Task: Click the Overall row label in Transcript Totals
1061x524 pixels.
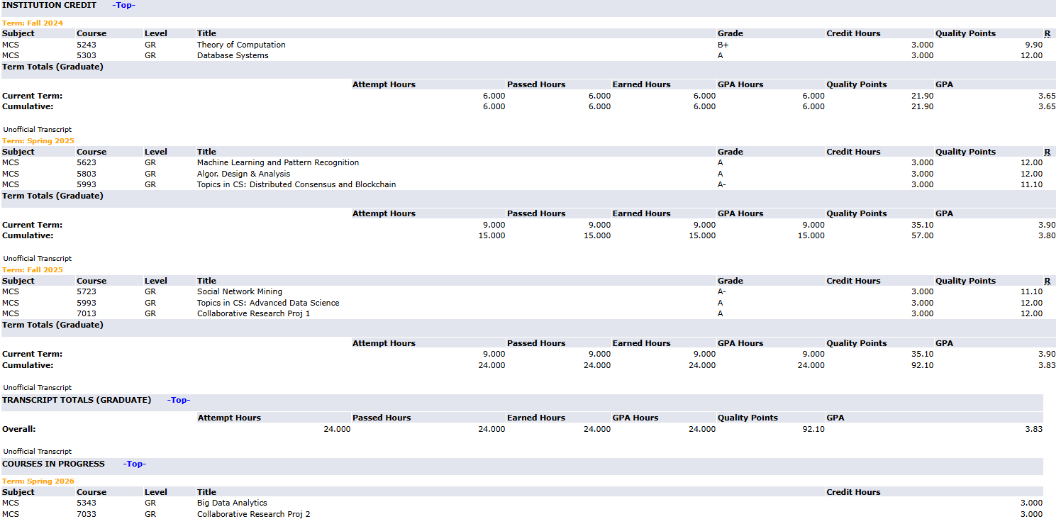Action: (x=18, y=429)
